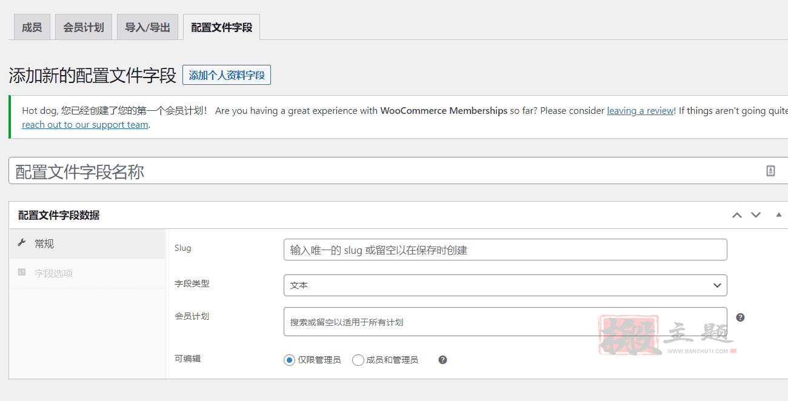Select the 成员和管理员 radio button
The image size is (788, 401).
pyautogui.click(x=358, y=360)
